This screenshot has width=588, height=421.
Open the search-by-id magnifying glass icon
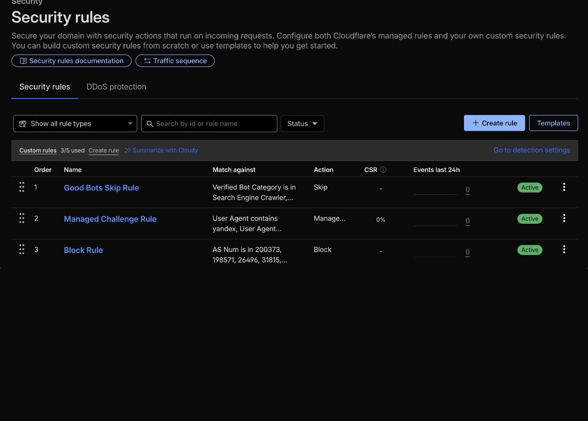[150, 123]
